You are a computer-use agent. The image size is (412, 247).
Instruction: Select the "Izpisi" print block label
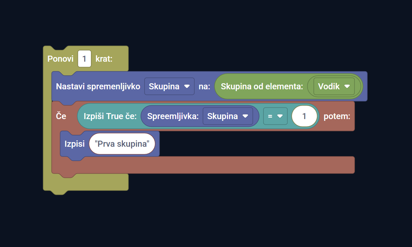tap(75, 144)
